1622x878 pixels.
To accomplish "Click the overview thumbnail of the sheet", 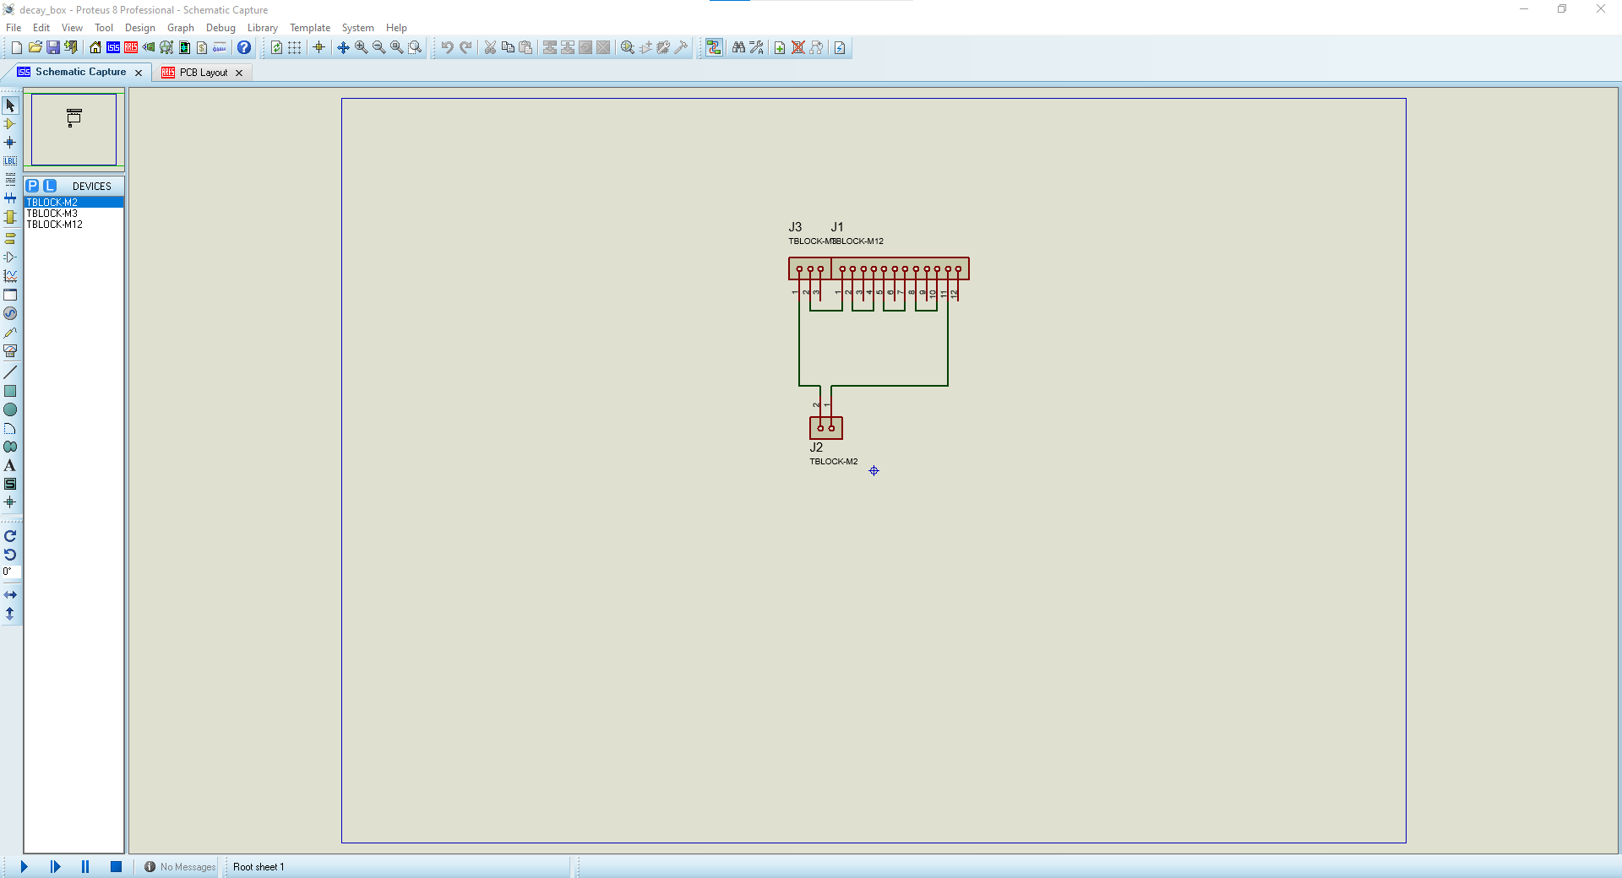I will click(74, 129).
